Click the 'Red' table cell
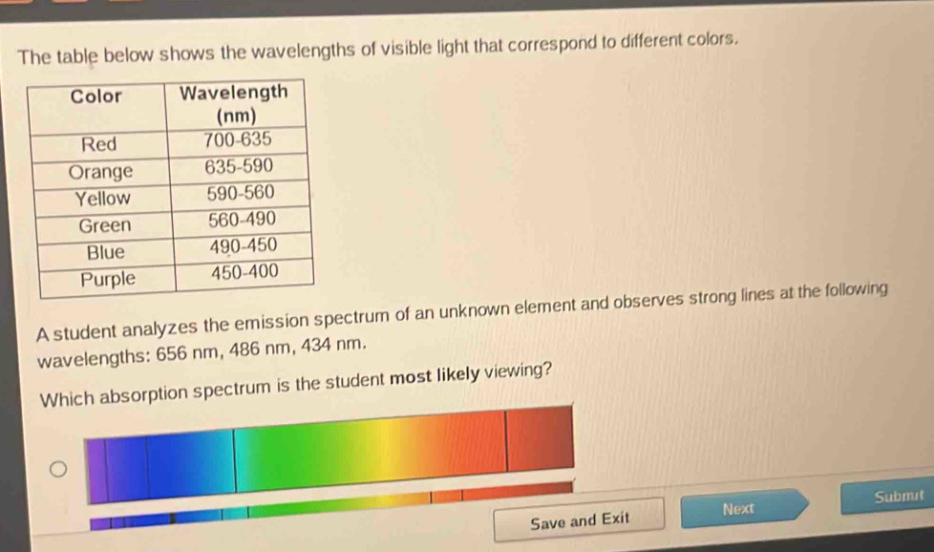The image size is (934, 552). (x=99, y=145)
